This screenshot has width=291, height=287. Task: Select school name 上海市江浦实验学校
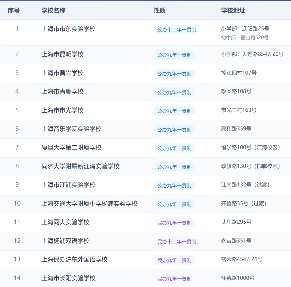click(x=68, y=185)
